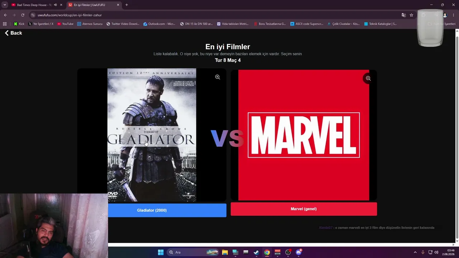Open OBS Studio from the taskbar
This screenshot has width=459, height=258.
tap(288, 252)
